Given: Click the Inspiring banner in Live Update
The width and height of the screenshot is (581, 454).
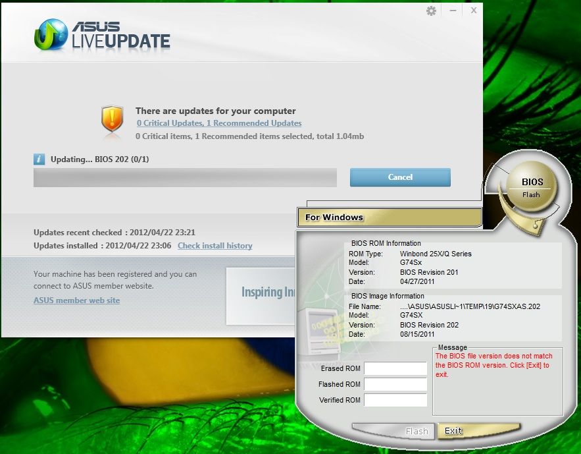Looking at the screenshot, I should coord(262,296).
